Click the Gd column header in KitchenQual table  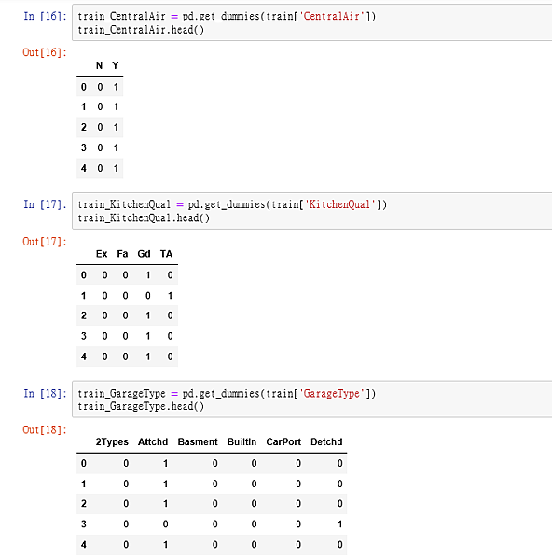click(x=144, y=254)
